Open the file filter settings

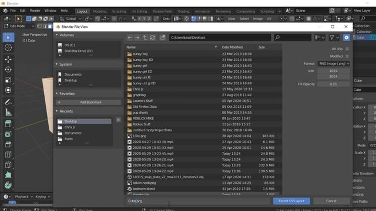coord(334,38)
